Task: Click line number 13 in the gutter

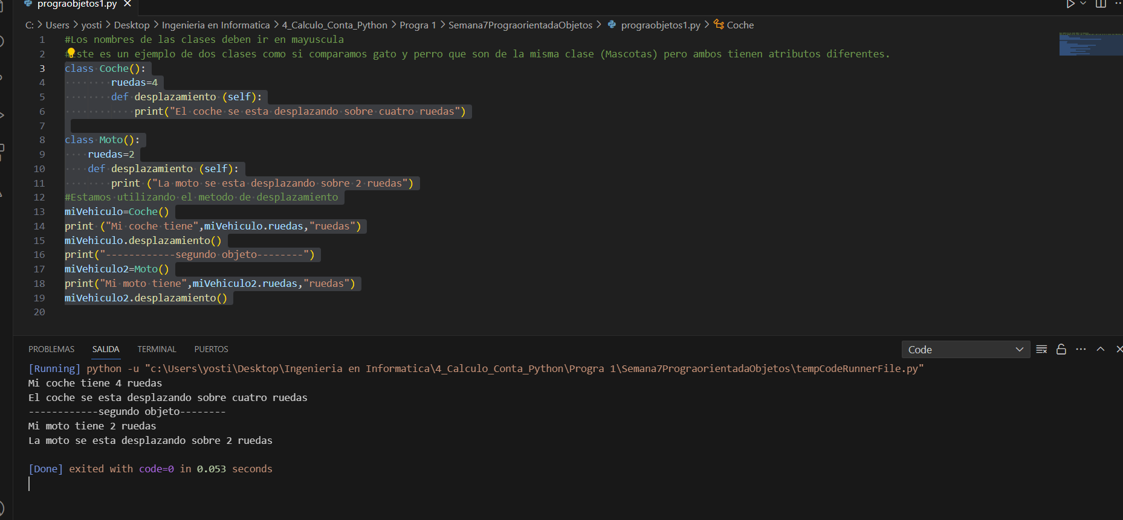Action: 39,211
